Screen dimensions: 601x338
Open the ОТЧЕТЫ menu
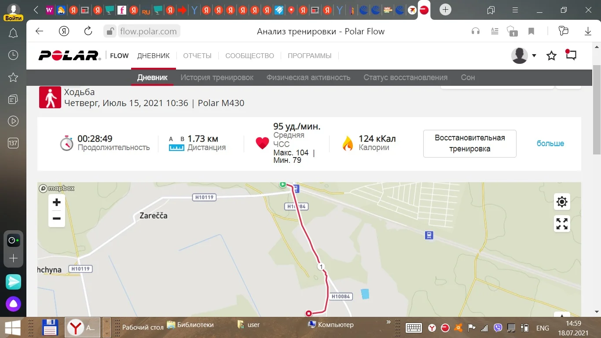(x=198, y=56)
